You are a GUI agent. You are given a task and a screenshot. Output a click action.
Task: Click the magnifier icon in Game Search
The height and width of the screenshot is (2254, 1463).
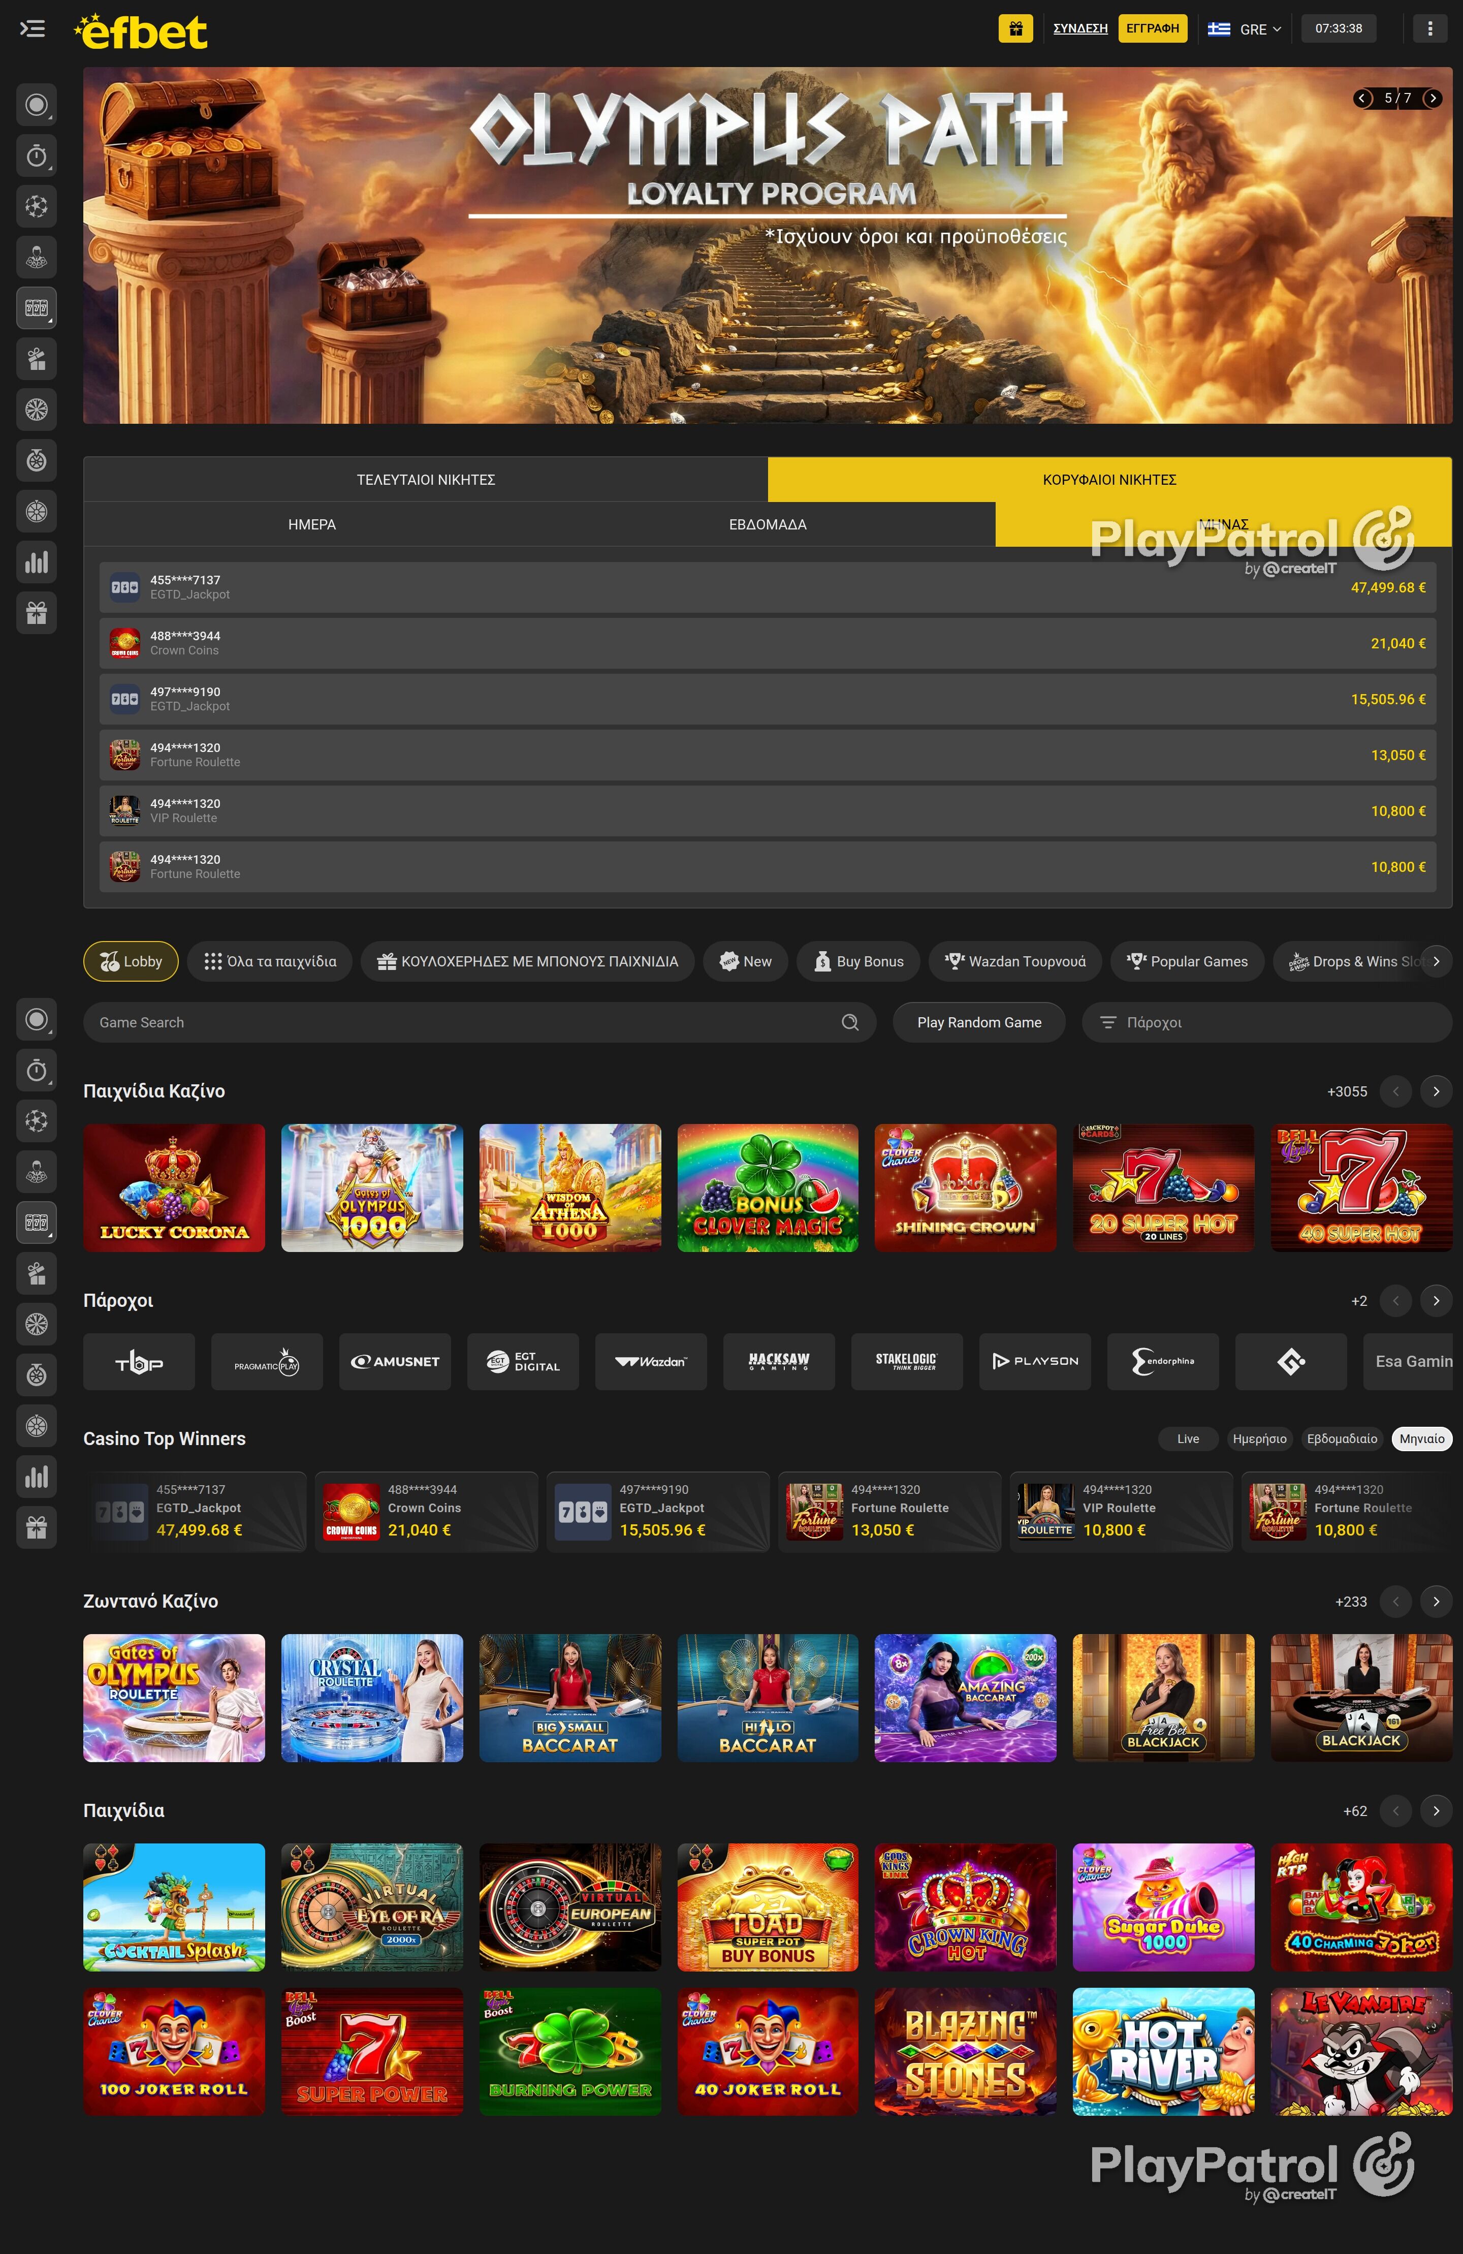[849, 1022]
